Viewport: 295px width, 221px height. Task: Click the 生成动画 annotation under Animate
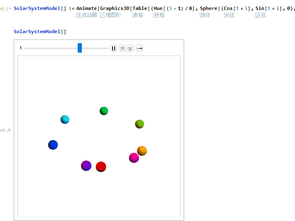pyautogui.click(x=87, y=15)
